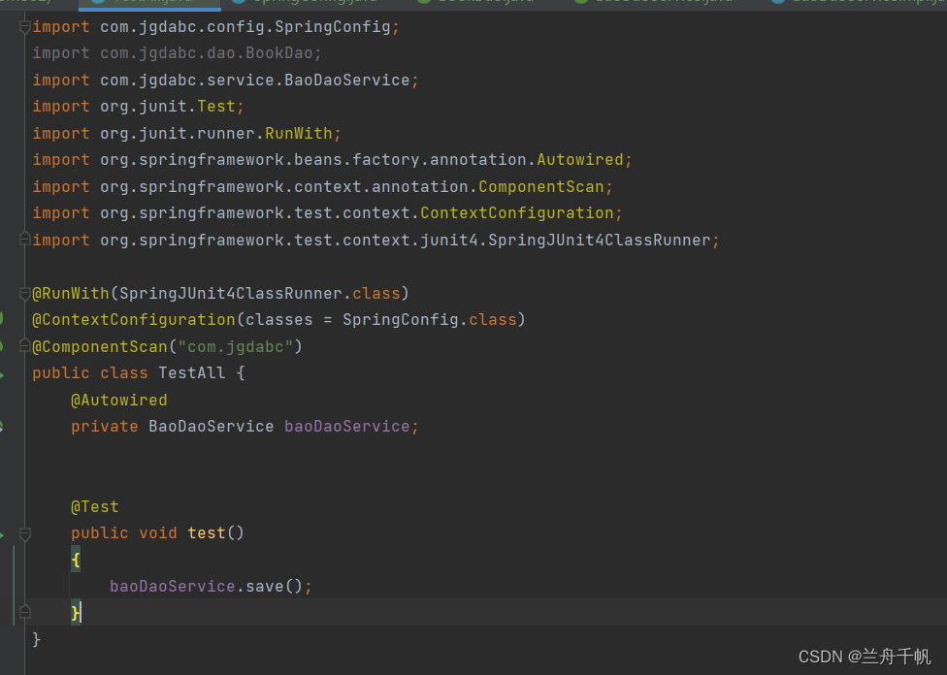947x675 pixels.
Task: Collapse the import block fold marker at SpringConfig import
Action: pos(25,26)
